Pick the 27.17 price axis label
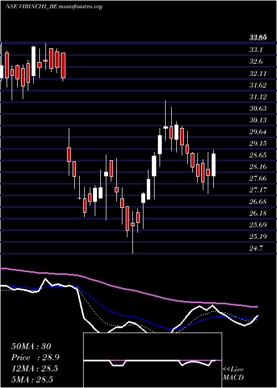Image resolution: width=277 pixels, height=388 pixels. point(258,190)
